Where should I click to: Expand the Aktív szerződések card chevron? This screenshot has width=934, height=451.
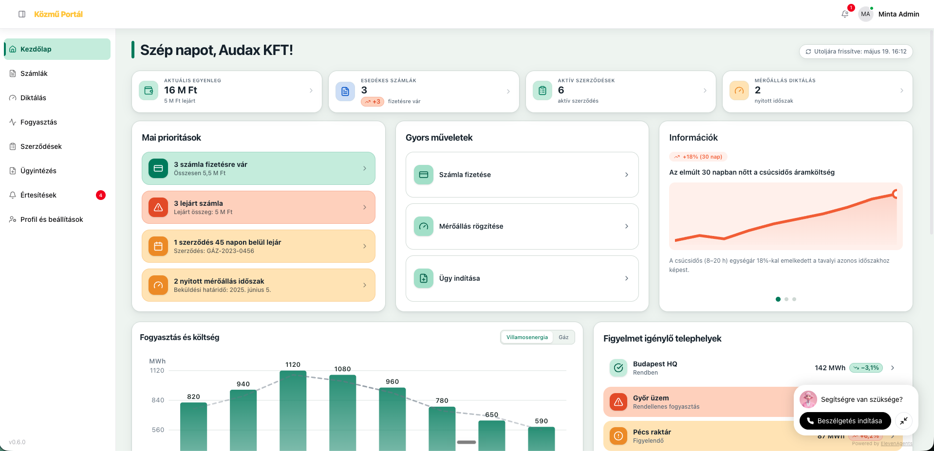(x=705, y=91)
